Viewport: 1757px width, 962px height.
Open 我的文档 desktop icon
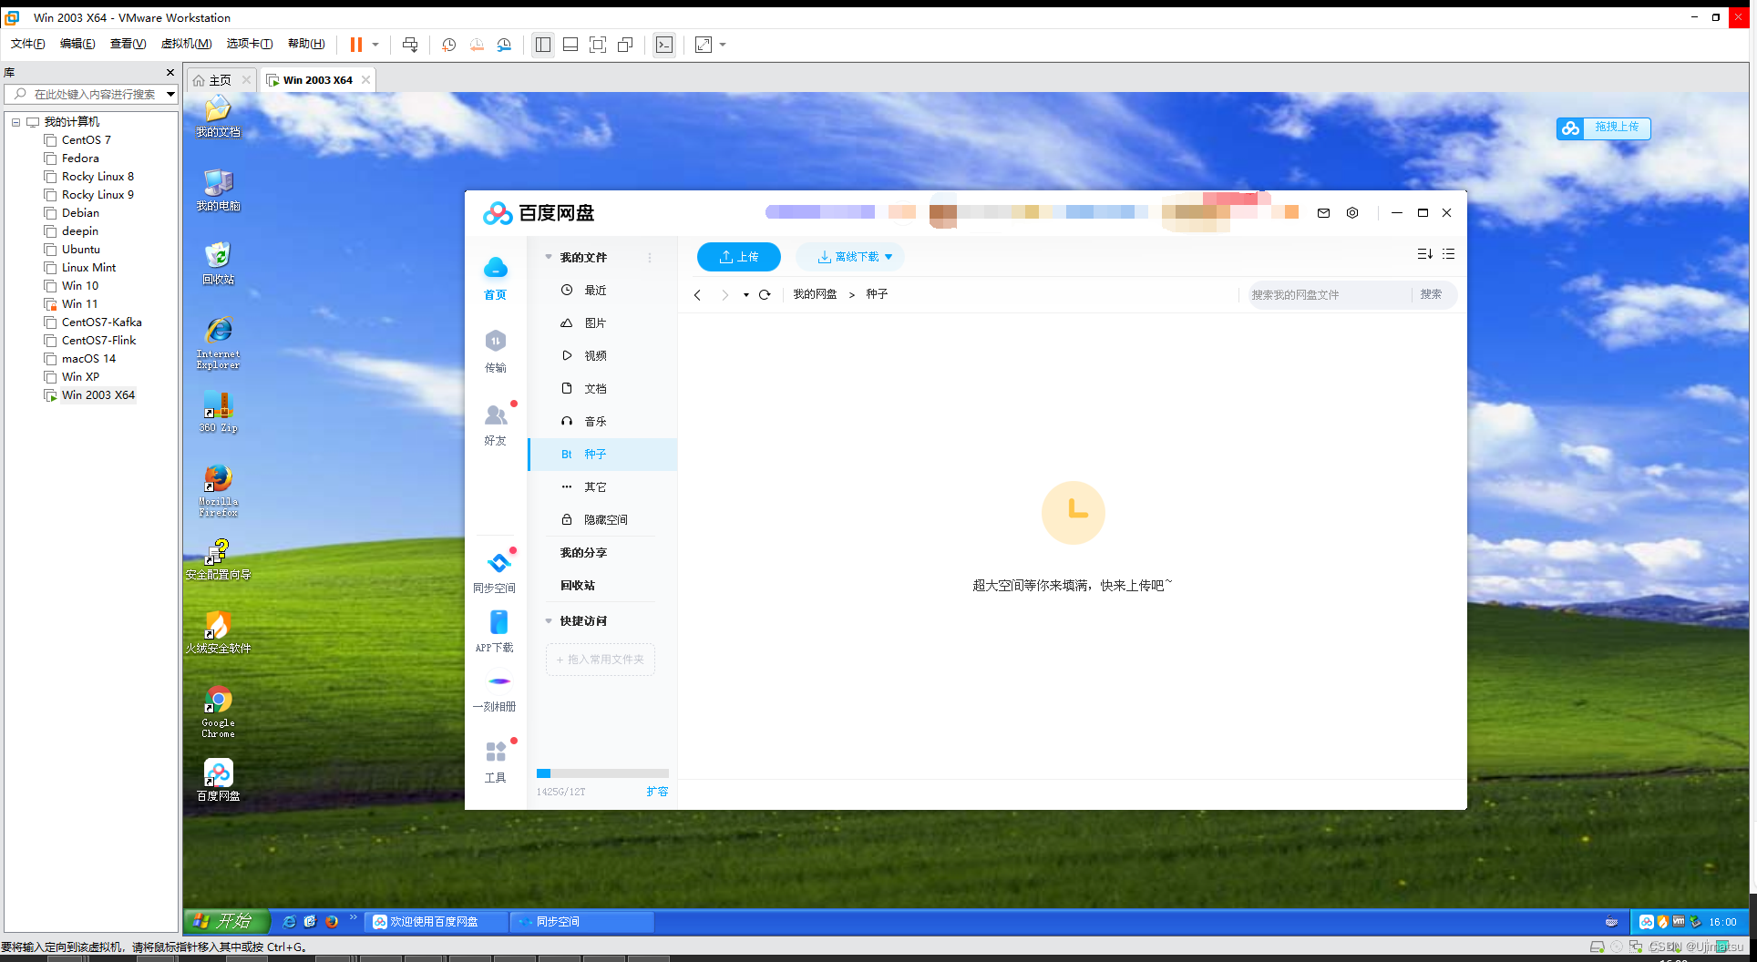pos(218,117)
